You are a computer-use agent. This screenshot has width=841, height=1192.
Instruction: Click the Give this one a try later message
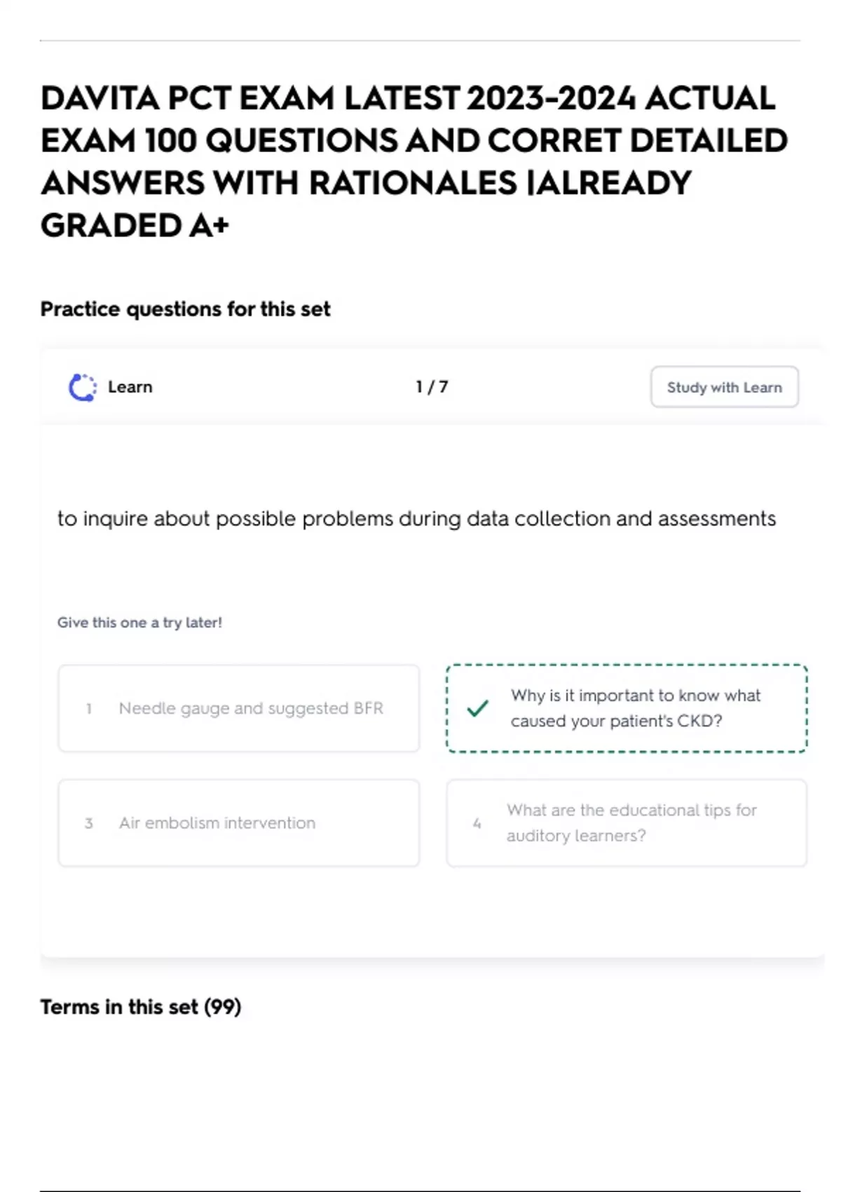pos(139,623)
